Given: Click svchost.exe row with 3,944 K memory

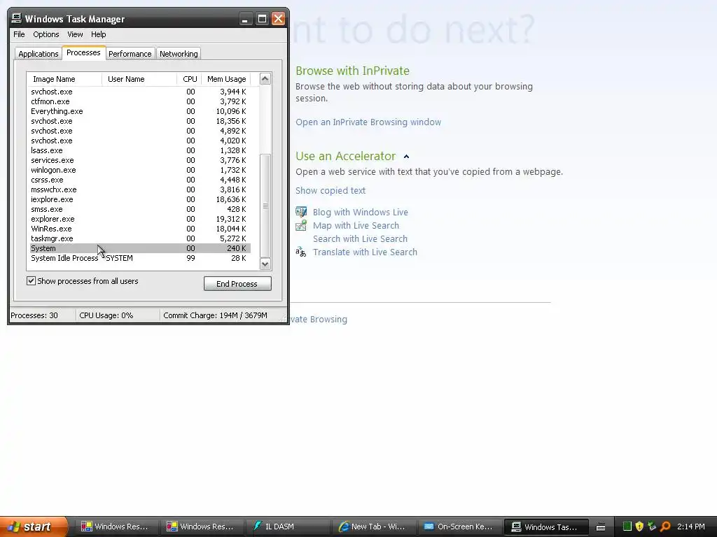Looking at the screenshot, I should [x=140, y=92].
